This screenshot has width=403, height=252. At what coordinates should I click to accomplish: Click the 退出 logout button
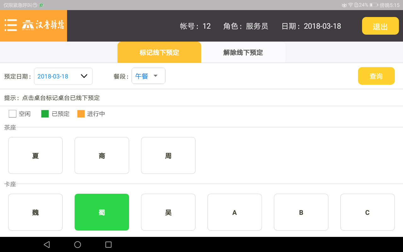pos(380,26)
